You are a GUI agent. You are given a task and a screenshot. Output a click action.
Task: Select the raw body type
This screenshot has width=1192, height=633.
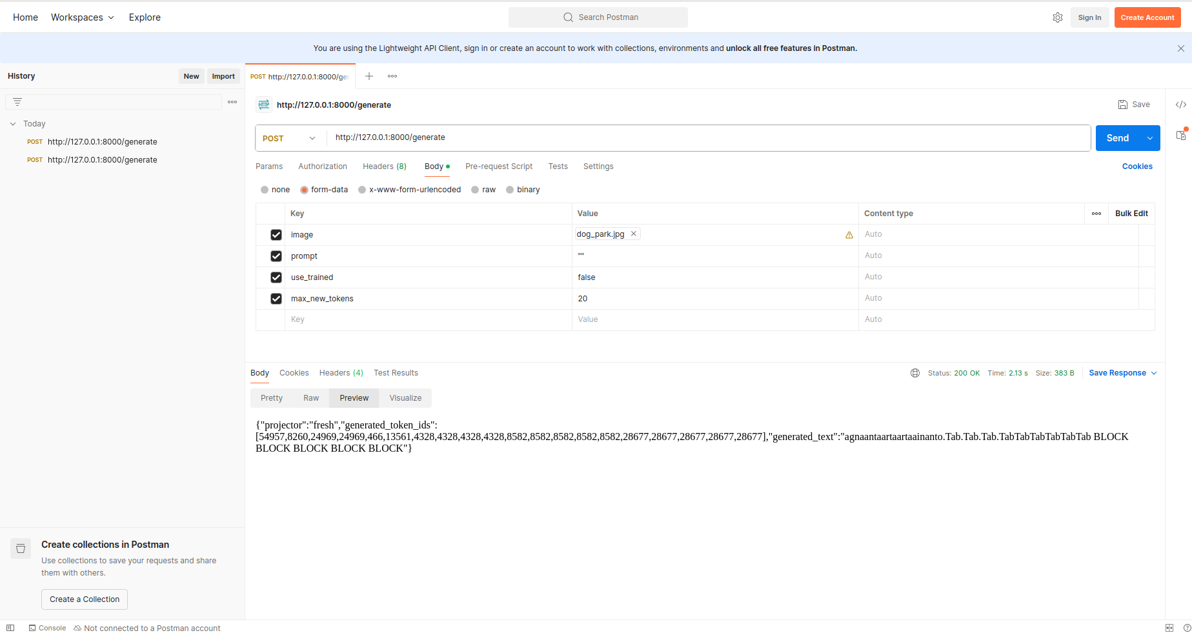point(475,190)
